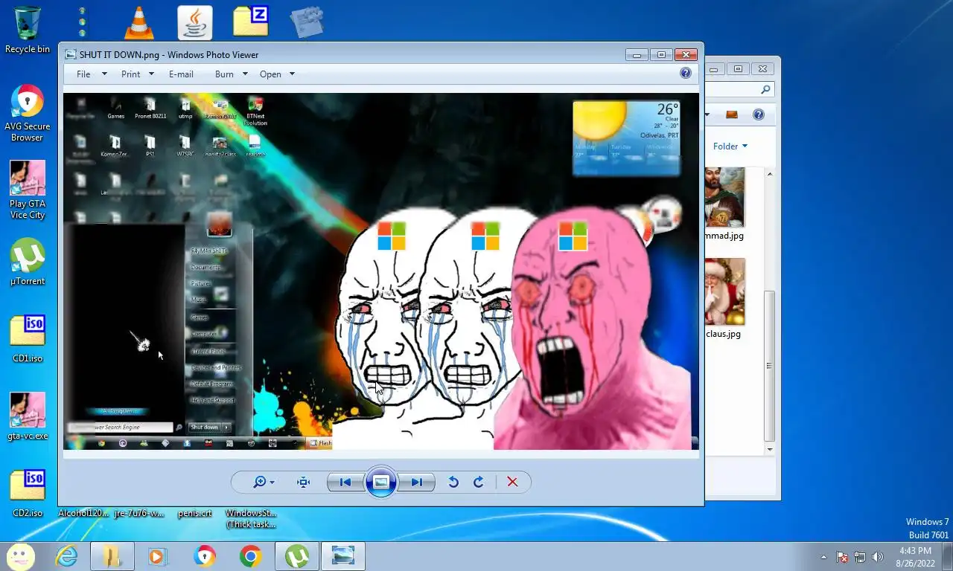This screenshot has width=953, height=571.
Task: Expand the Burn dropdown menu
Action: (x=231, y=74)
